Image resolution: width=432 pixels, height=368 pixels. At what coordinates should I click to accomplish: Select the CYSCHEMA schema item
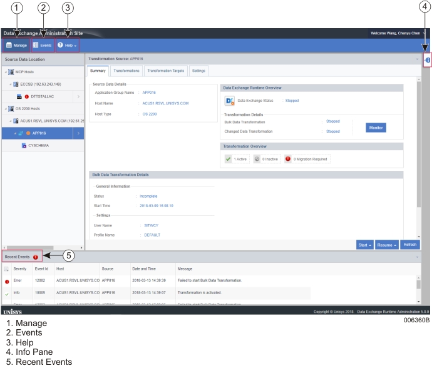click(x=39, y=145)
